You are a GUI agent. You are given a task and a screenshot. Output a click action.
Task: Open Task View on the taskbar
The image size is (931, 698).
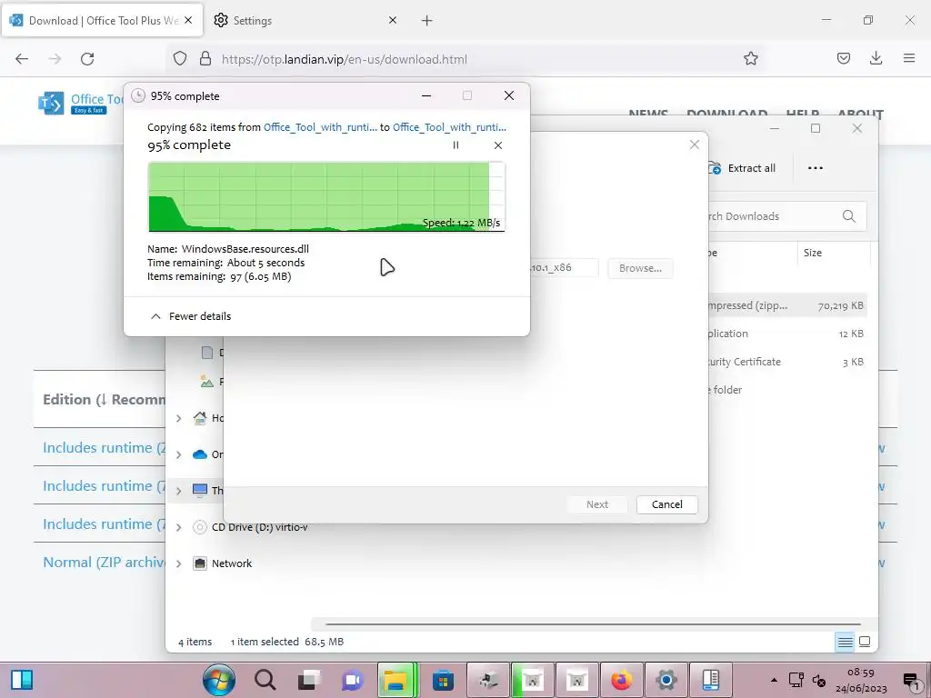click(x=309, y=680)
